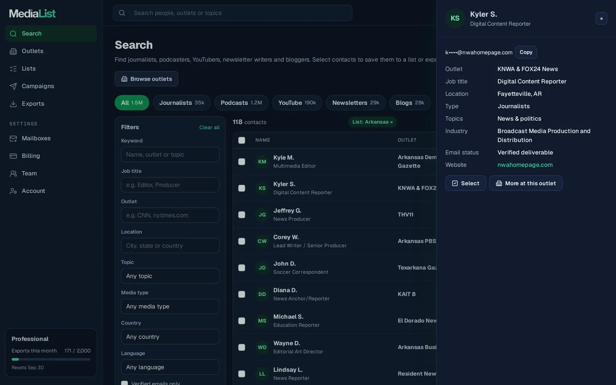Switch to the All 1.5M tab
This screenshot has width=616, height=385.
[x=132, y=103]
